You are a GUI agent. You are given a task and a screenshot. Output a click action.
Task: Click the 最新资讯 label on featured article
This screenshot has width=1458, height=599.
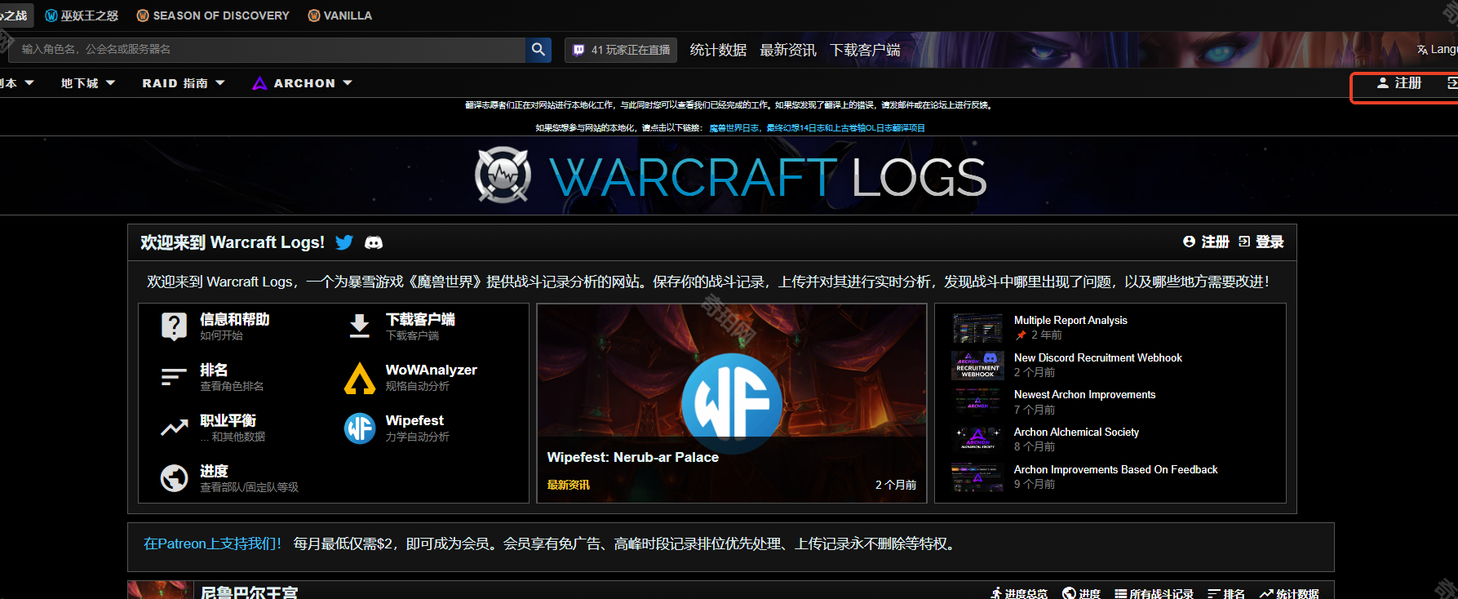coord(568,485)
